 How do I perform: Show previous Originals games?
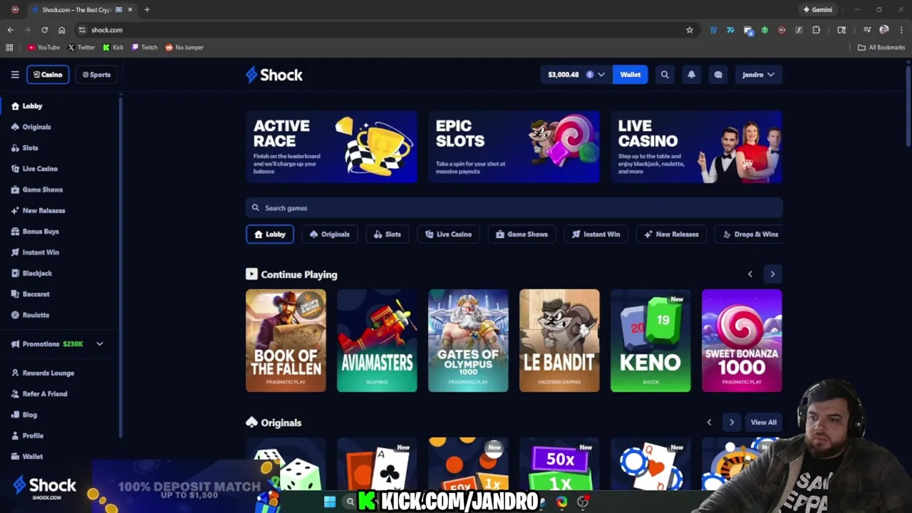click(709, 423)
